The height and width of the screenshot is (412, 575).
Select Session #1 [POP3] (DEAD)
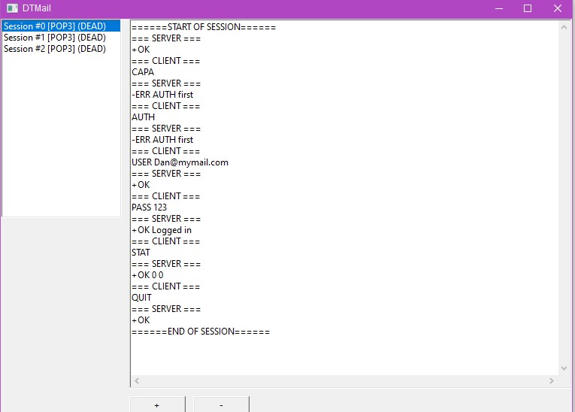(x=61, y=38)
